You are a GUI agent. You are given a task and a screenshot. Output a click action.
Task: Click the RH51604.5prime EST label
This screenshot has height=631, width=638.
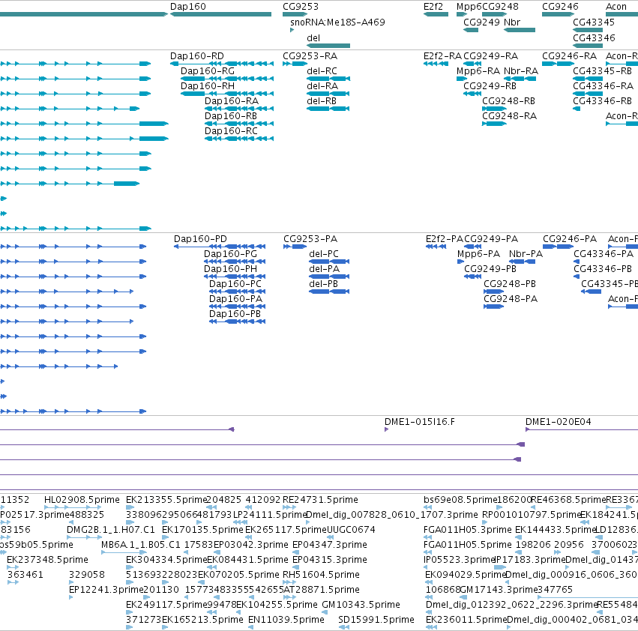pyautogui.click(x=321, y=575)
